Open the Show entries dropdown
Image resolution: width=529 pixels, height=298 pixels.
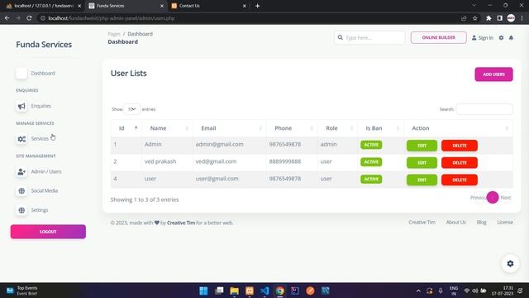pos(132,109)
